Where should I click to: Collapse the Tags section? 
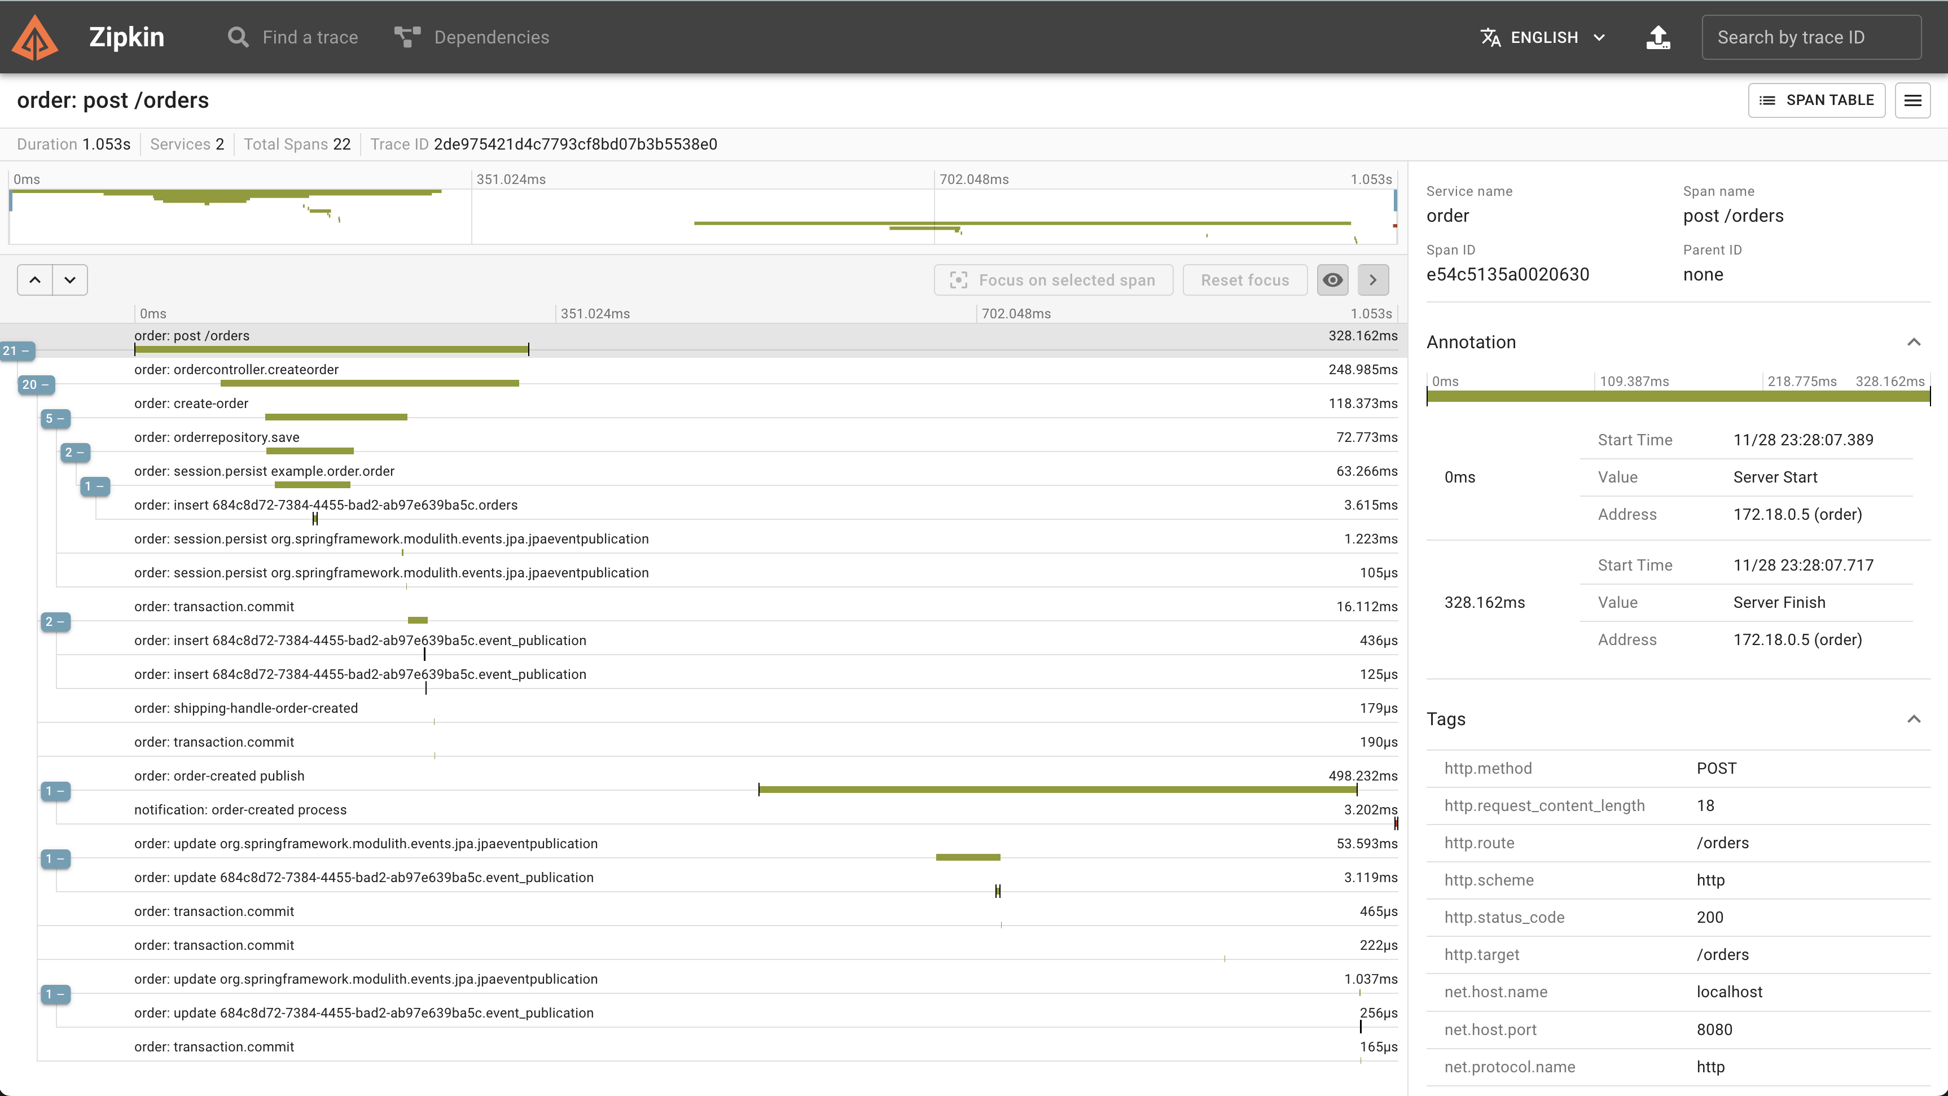[x=1913, y=718]
